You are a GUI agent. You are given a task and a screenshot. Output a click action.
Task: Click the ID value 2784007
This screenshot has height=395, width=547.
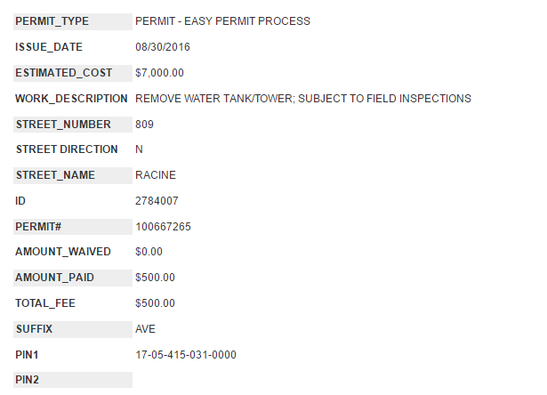pos(157,201)
